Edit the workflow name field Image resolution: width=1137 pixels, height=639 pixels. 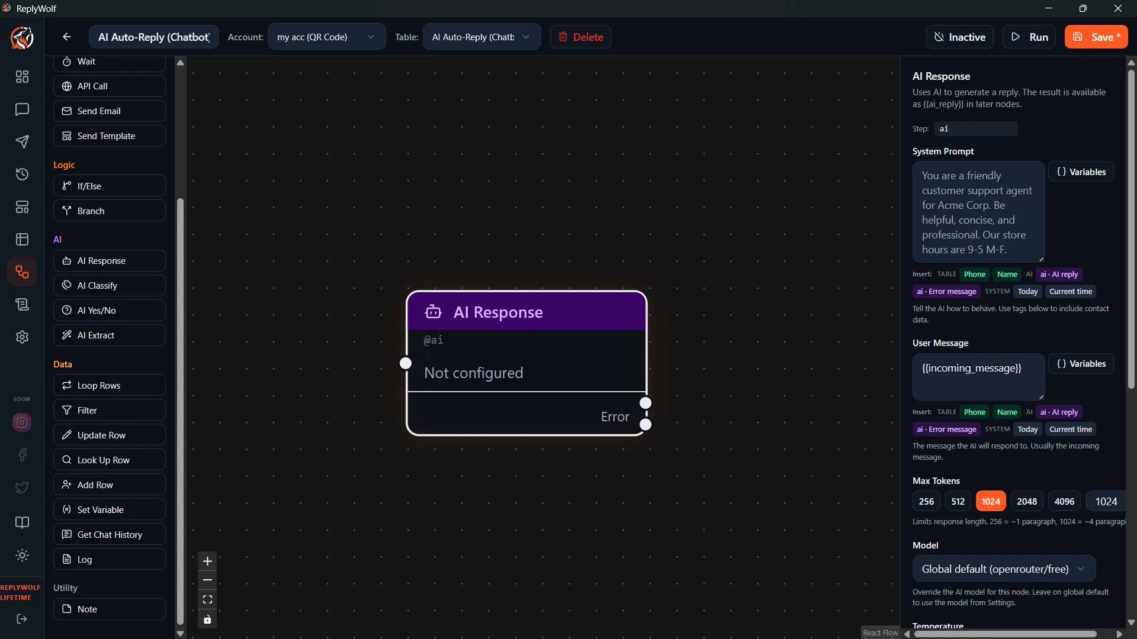click(154, 37)
